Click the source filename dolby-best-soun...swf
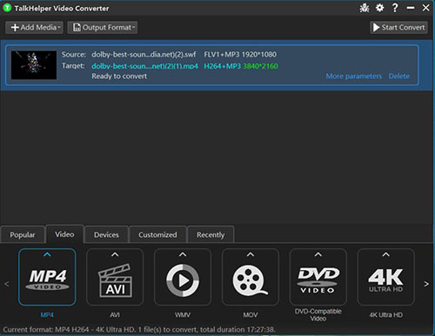435x336 pixels. click(144, 55)
